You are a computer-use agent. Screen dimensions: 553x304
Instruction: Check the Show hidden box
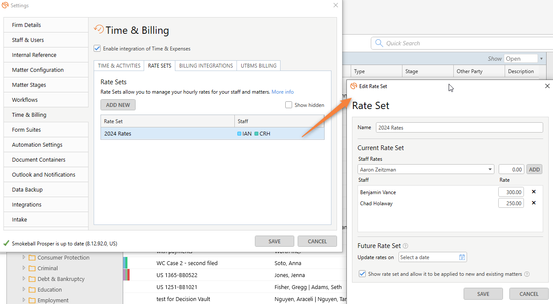tap(289, 105)
